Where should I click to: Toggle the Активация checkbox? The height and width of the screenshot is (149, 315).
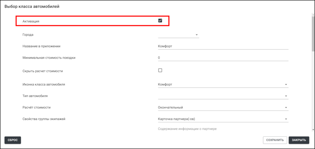click(160, 21)
